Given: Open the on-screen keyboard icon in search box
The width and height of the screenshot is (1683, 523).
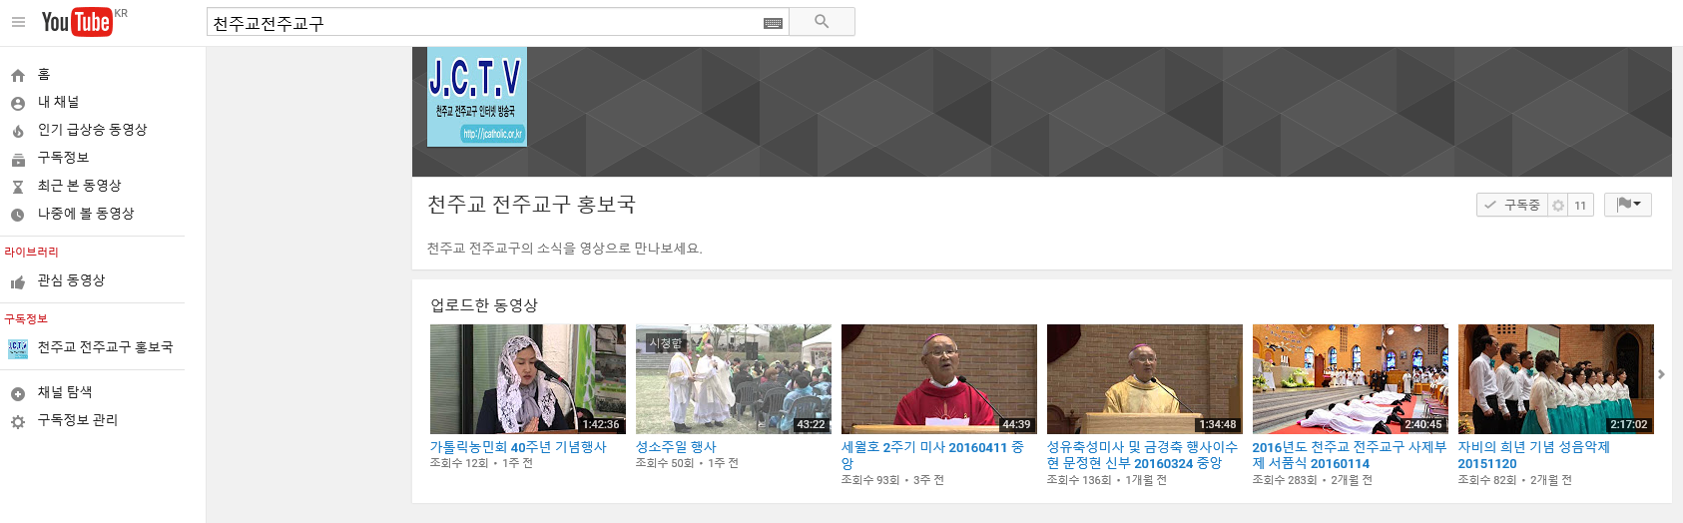Looking at the screenshot, I should (773, 22).
